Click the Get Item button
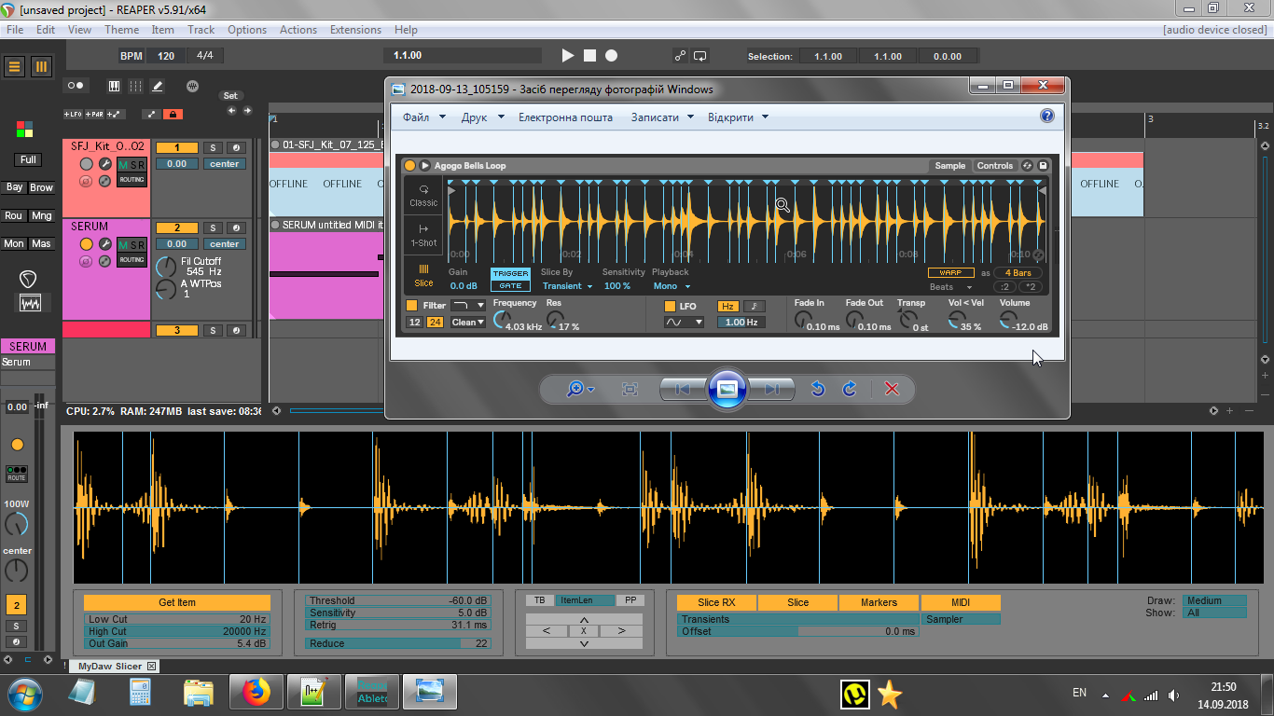This screenshot has width=1274, height=716. click(x=176, y=602)
